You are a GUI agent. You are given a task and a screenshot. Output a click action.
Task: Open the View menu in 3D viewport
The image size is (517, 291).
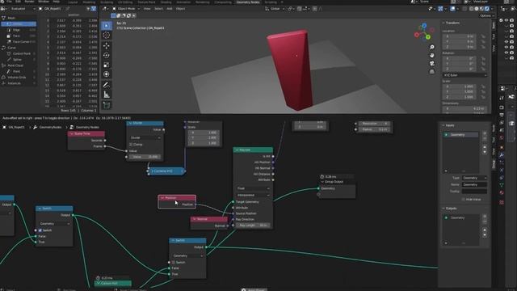pos(147,9)
